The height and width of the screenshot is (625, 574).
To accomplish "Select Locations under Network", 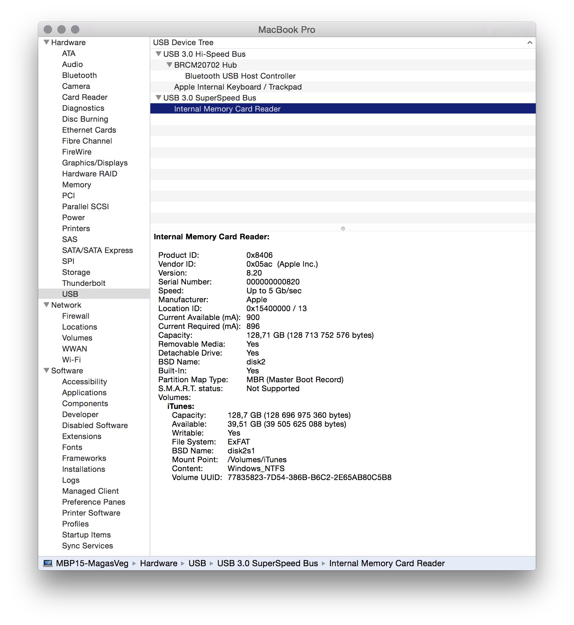I will (80, 327).
